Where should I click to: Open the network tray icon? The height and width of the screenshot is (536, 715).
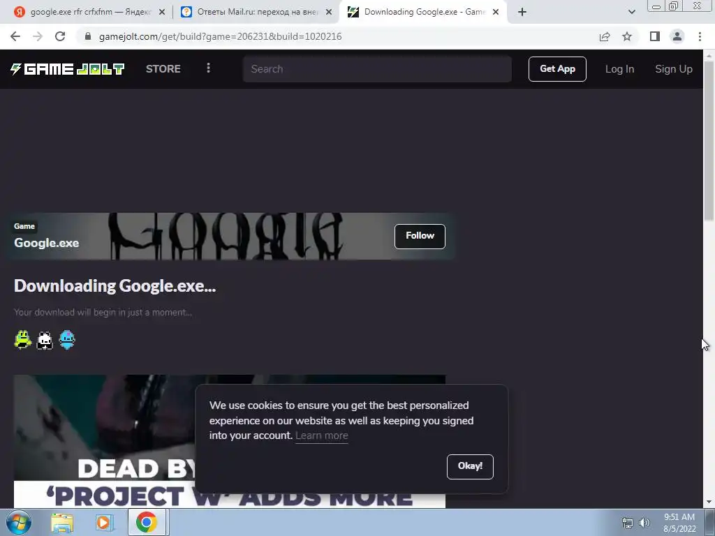tap(628, 523)
